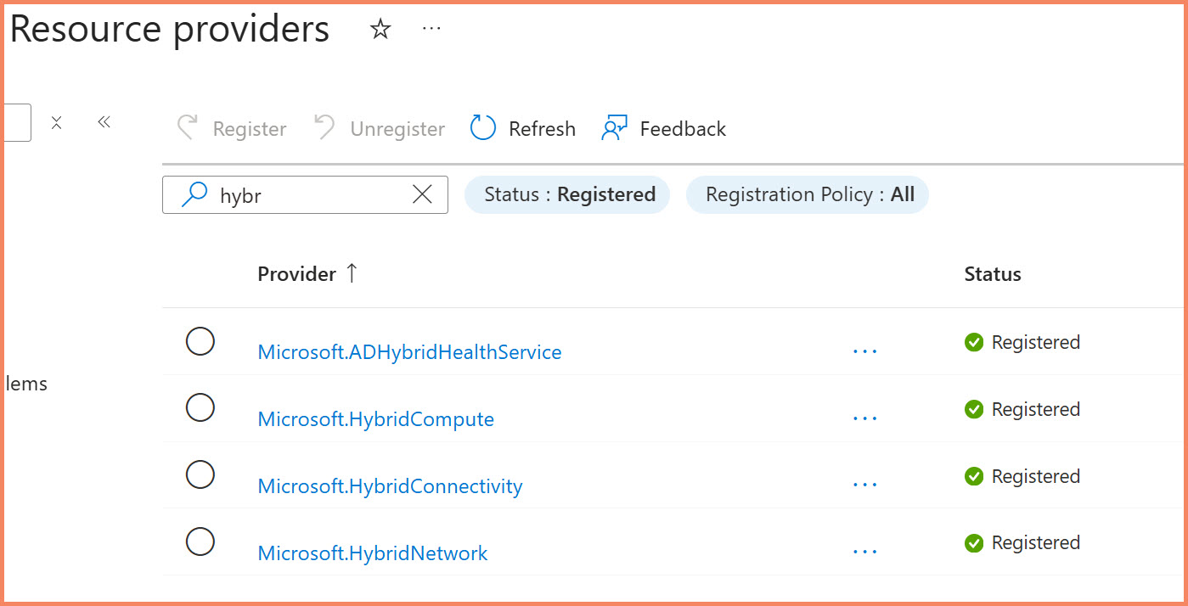
Task: Open the Status : Registered filter pill
Action: click(567, 195)
